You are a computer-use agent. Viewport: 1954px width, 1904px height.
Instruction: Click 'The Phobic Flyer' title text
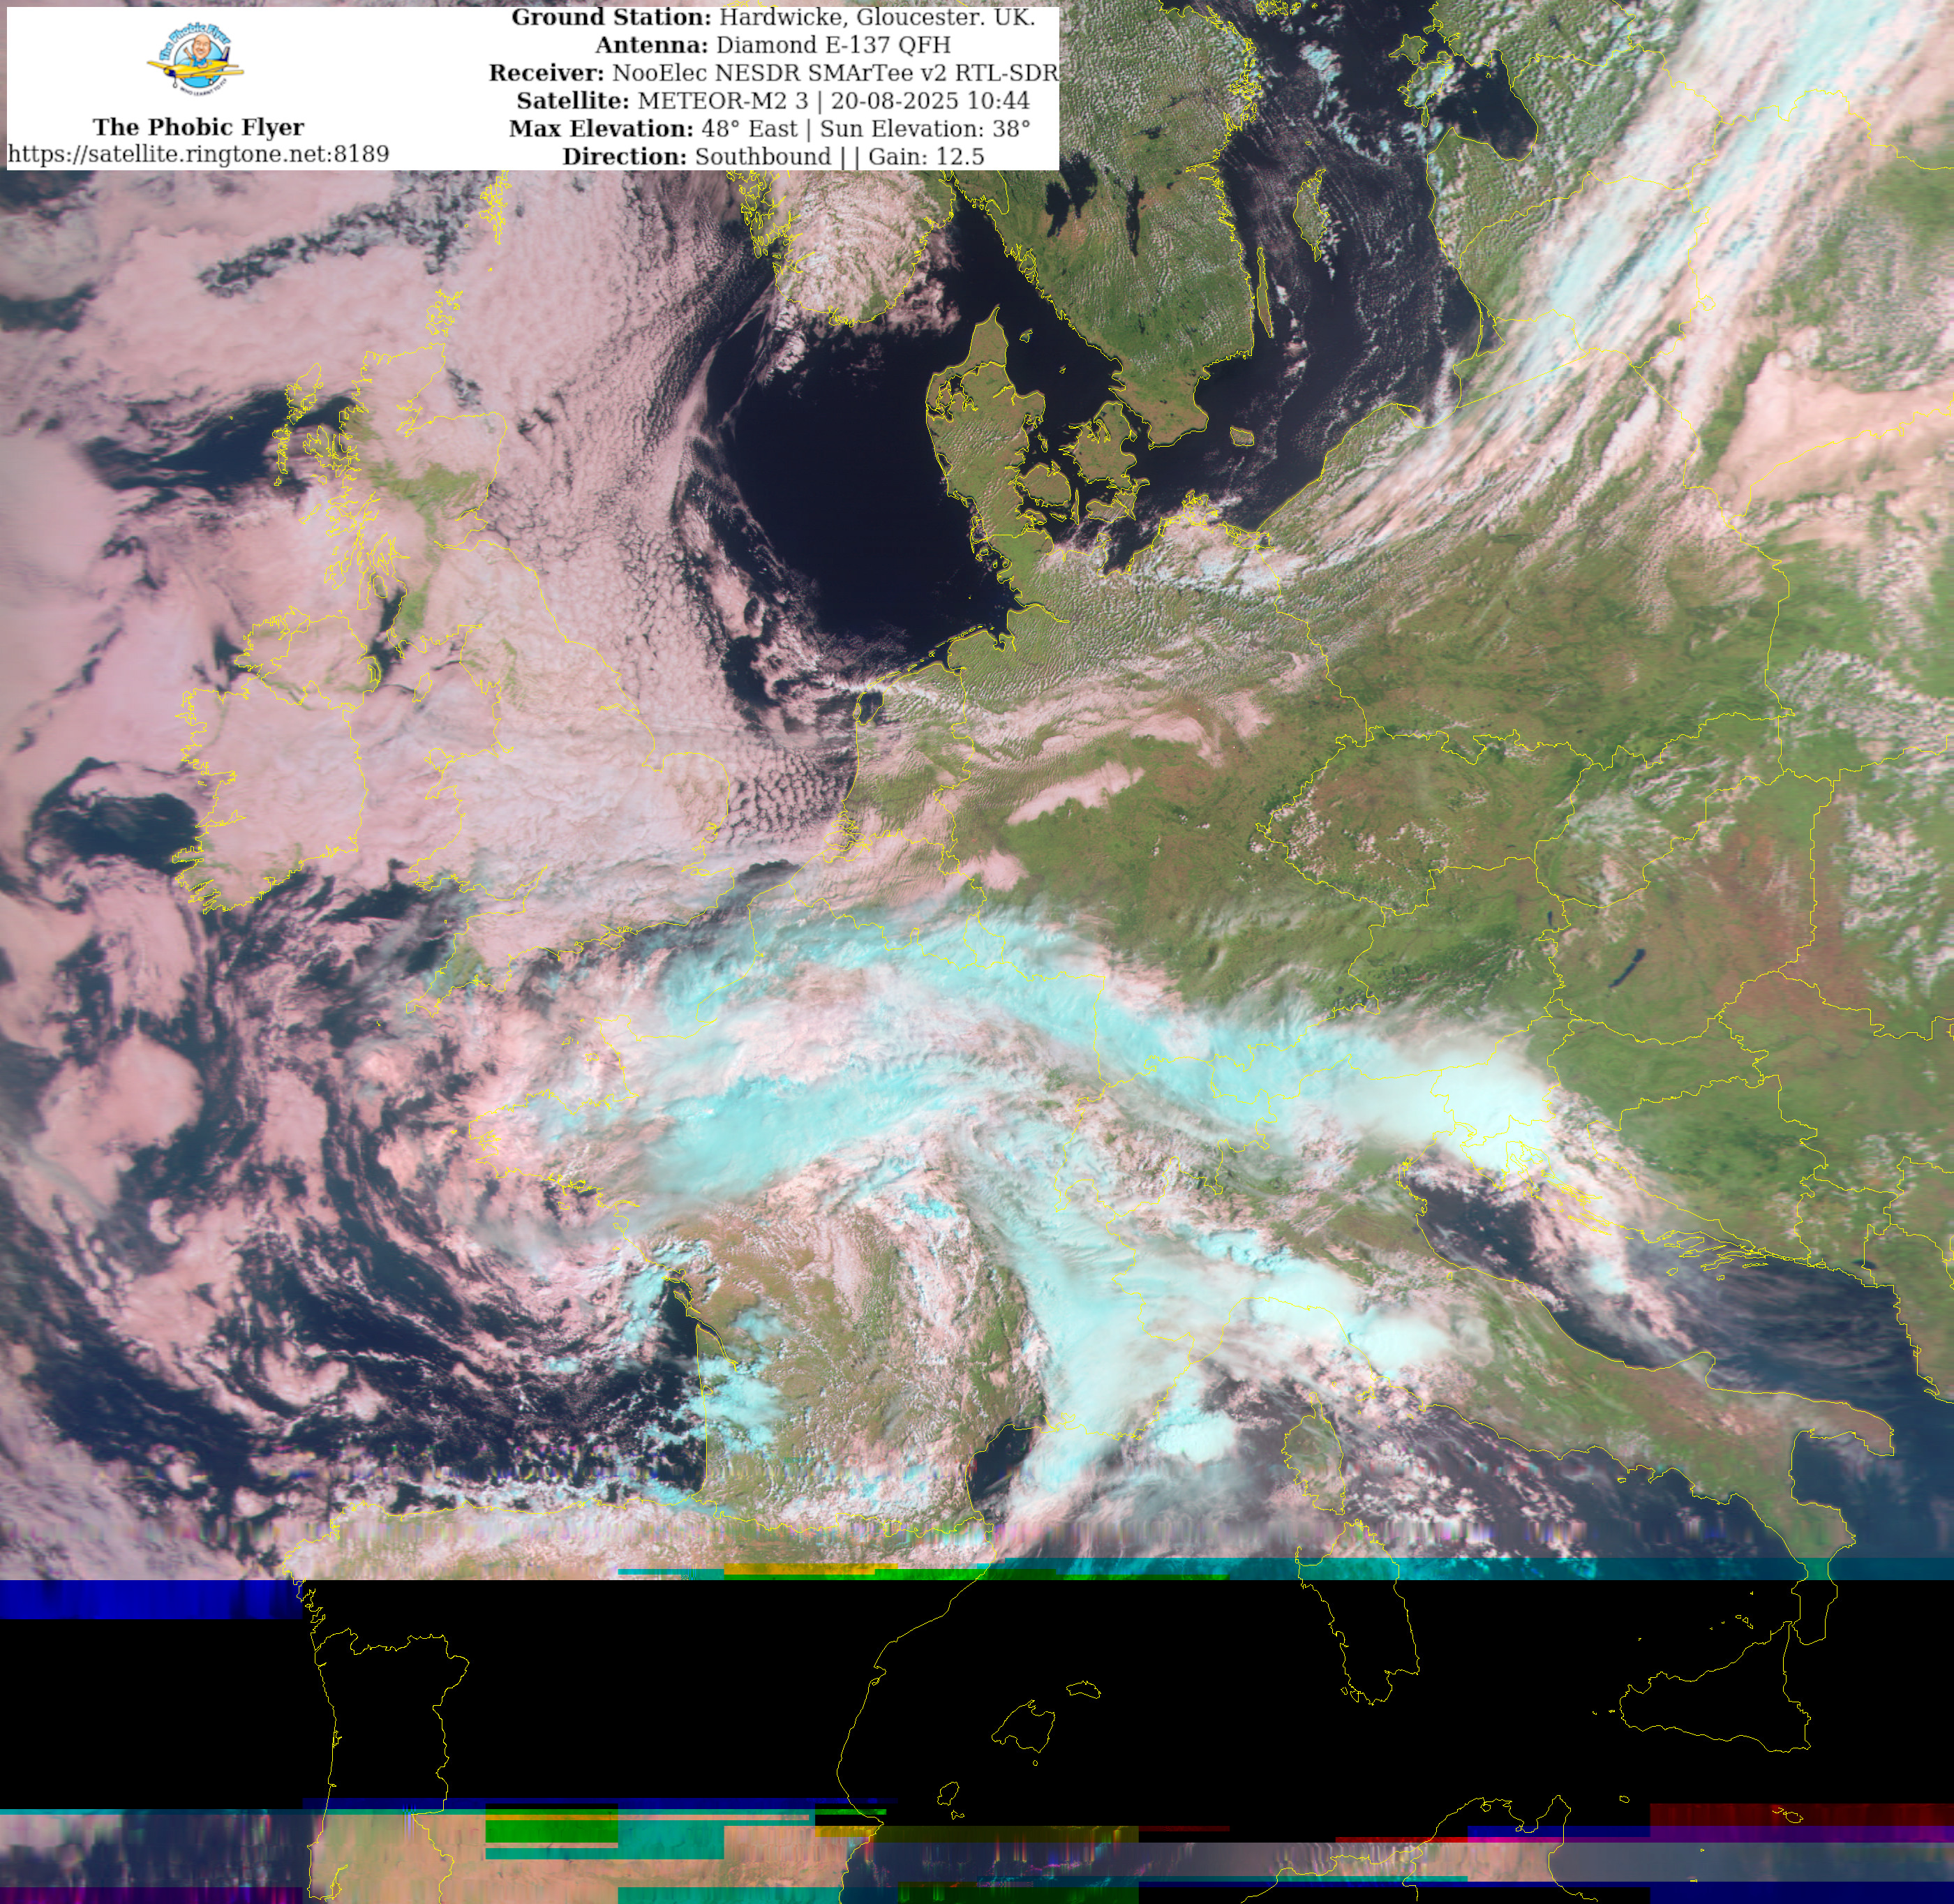click(x=198, y=127)
